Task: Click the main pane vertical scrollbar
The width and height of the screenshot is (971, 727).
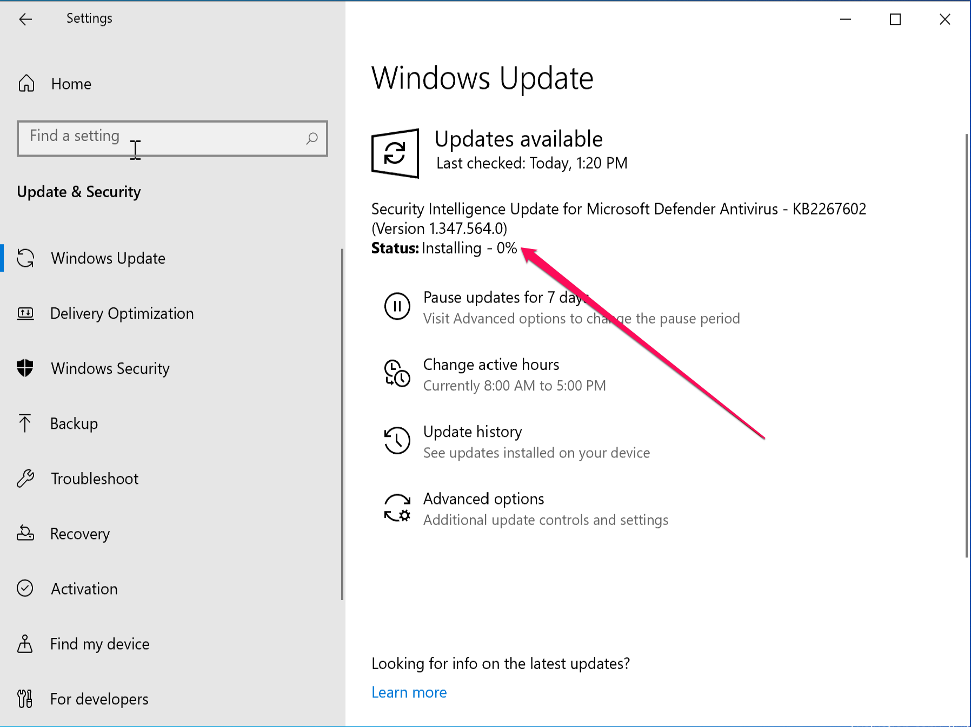Action: [967, 346]
